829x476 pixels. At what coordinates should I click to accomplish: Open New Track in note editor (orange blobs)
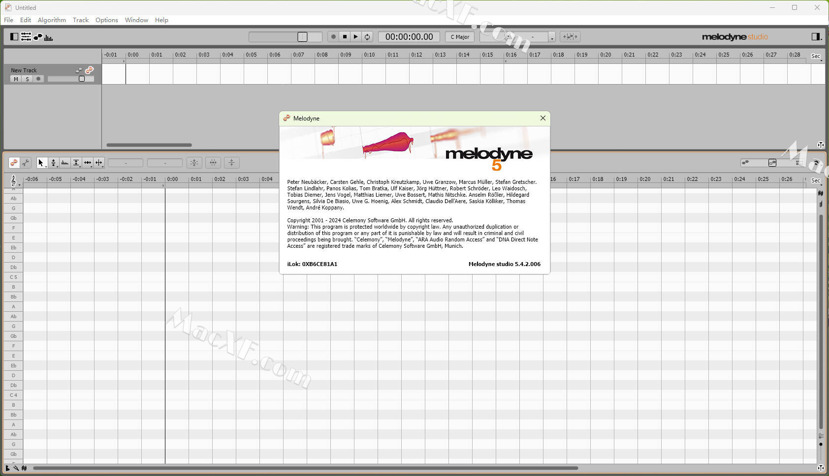coord(89,70)
